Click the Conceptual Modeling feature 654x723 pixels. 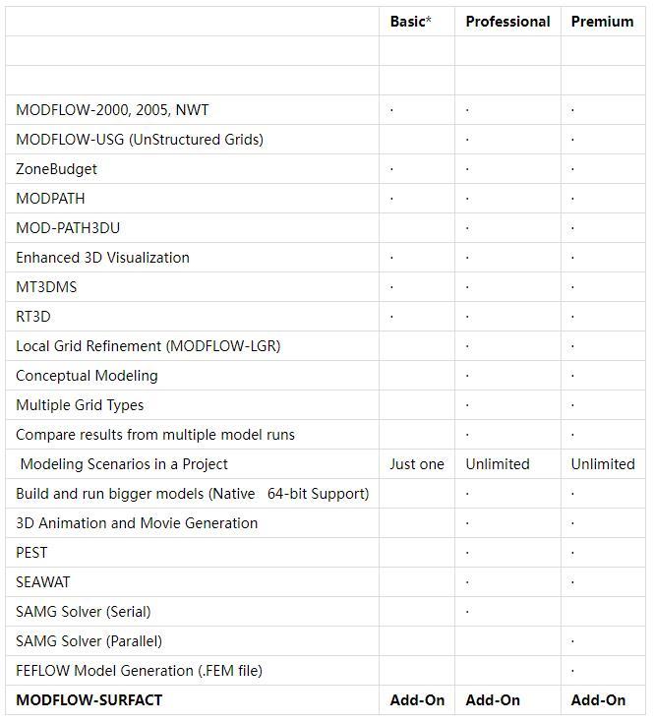pos(87,376)
